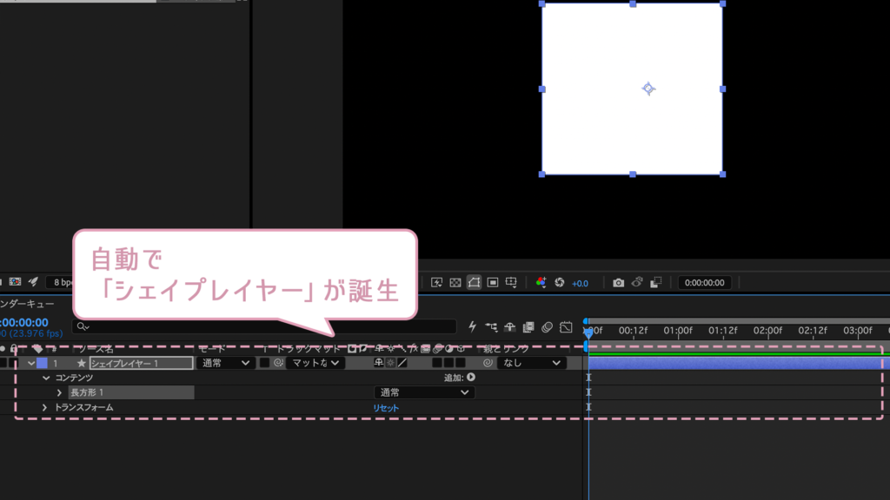Click the timeline ruler at 02:00f
The image size is (890, 500).
(x=767, y=331)
